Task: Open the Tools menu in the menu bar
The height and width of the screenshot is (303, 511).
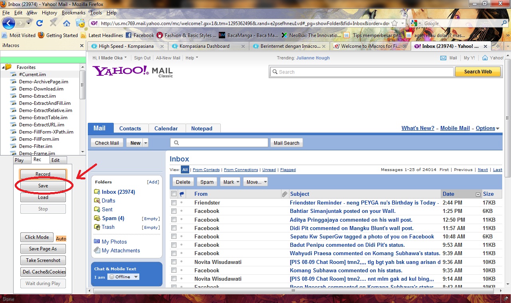Action: 96,13
